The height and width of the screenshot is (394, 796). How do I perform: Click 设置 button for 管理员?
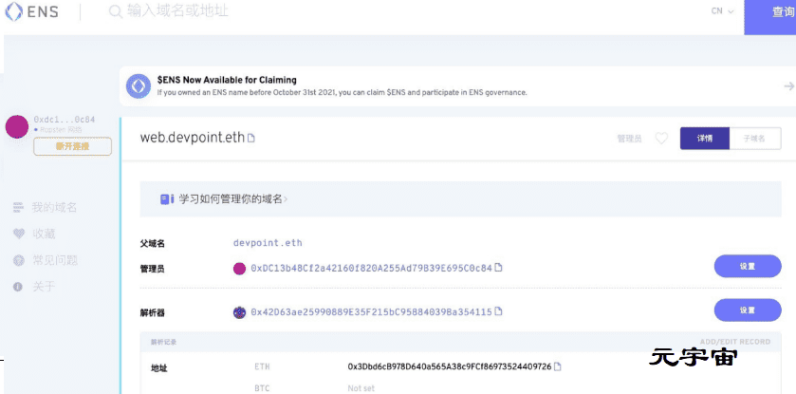pos(747,267)
